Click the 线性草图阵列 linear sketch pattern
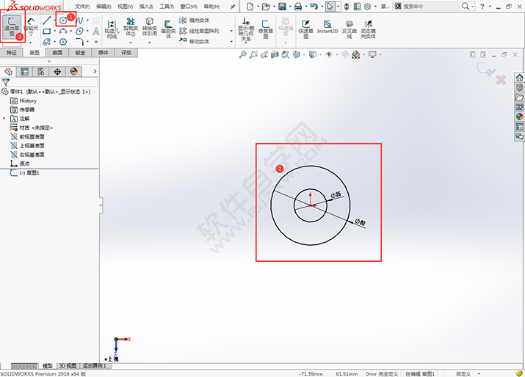This screenshot has height=377, width=525. (x=199, y=31)
